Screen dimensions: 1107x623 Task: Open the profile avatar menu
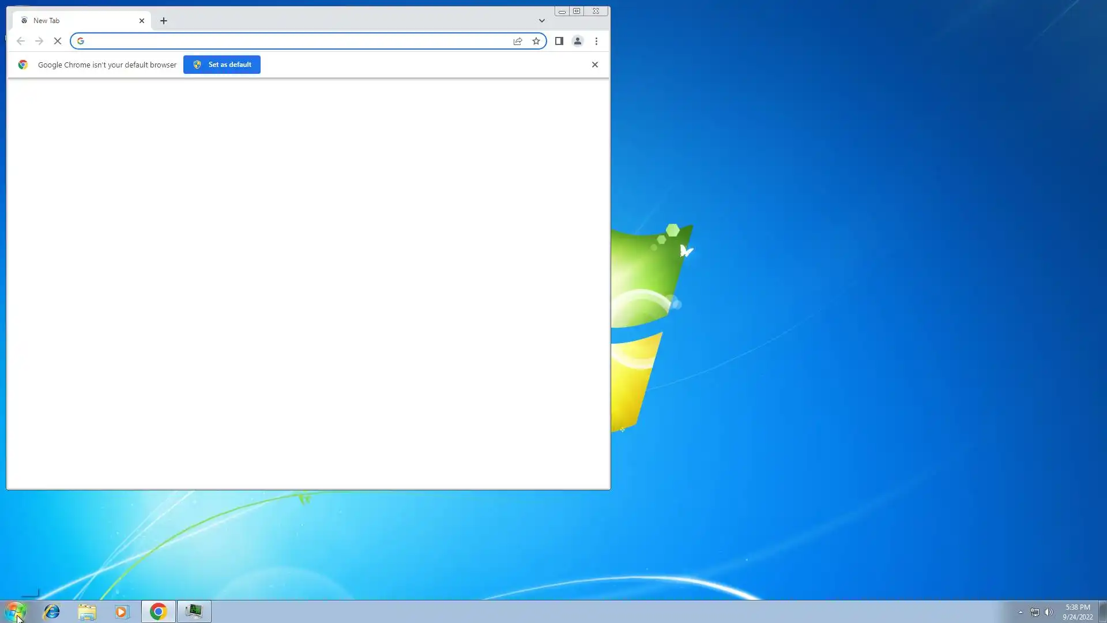(x=577, y=41)
